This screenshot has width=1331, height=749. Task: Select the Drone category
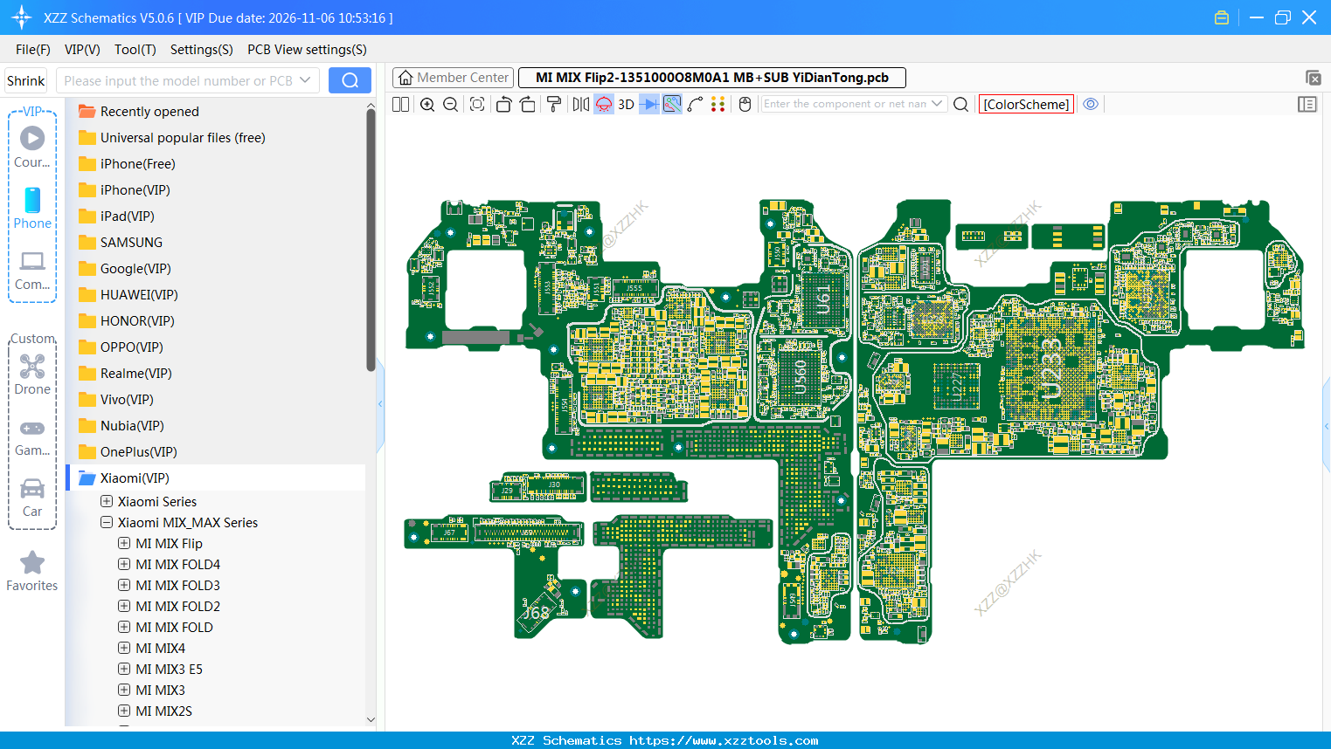[32, 374]
